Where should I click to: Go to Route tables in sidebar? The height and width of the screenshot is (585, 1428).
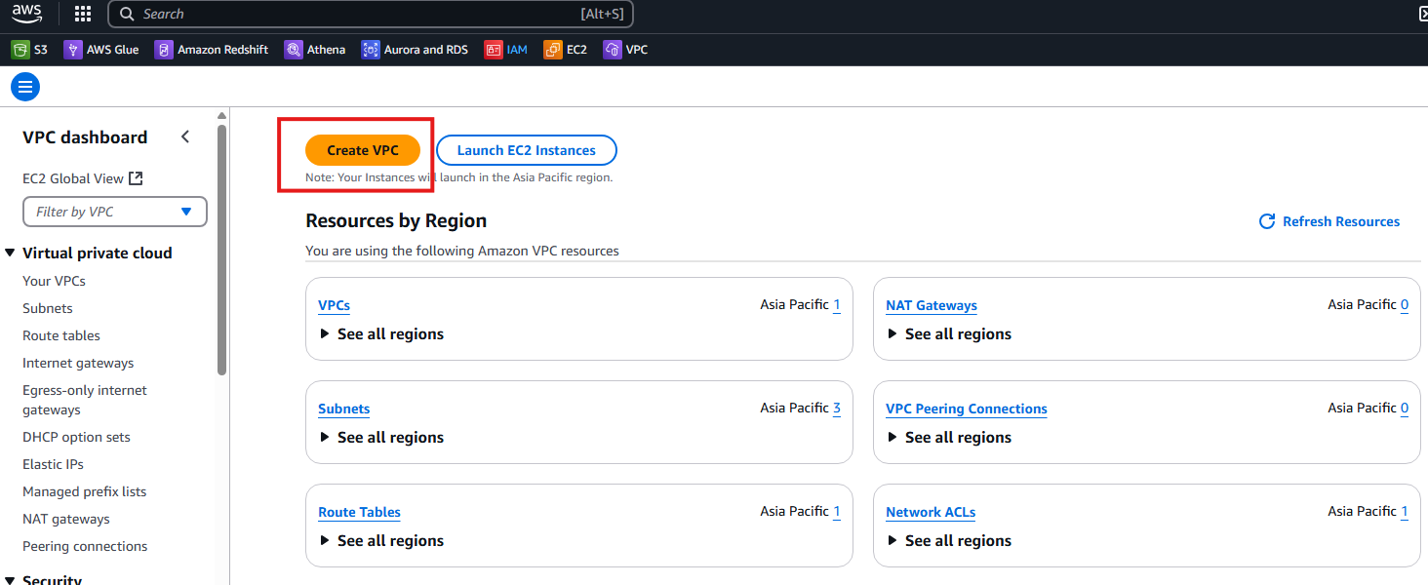pos(61,335)
